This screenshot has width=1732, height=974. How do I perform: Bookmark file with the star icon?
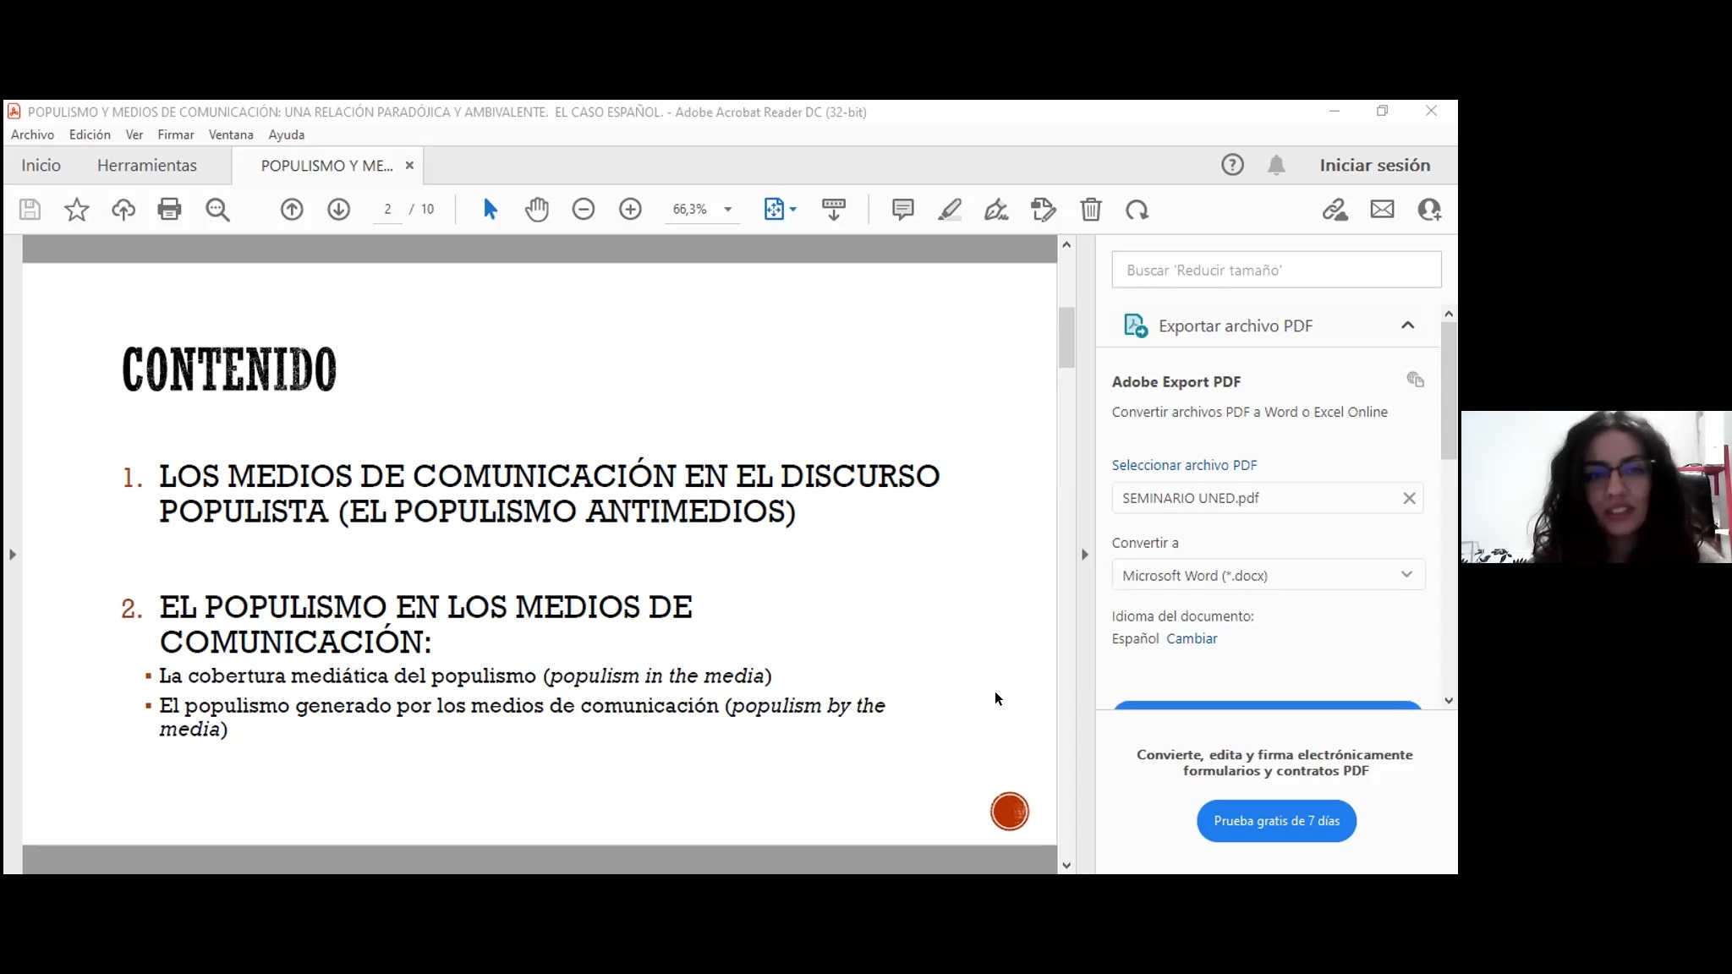(x=77, y=209)
